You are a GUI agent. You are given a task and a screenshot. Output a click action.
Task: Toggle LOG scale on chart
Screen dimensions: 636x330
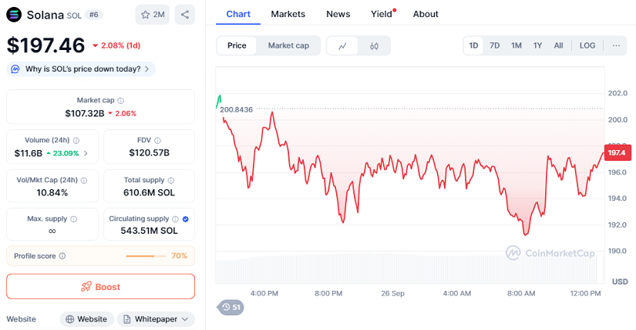[x=587, y=45]
